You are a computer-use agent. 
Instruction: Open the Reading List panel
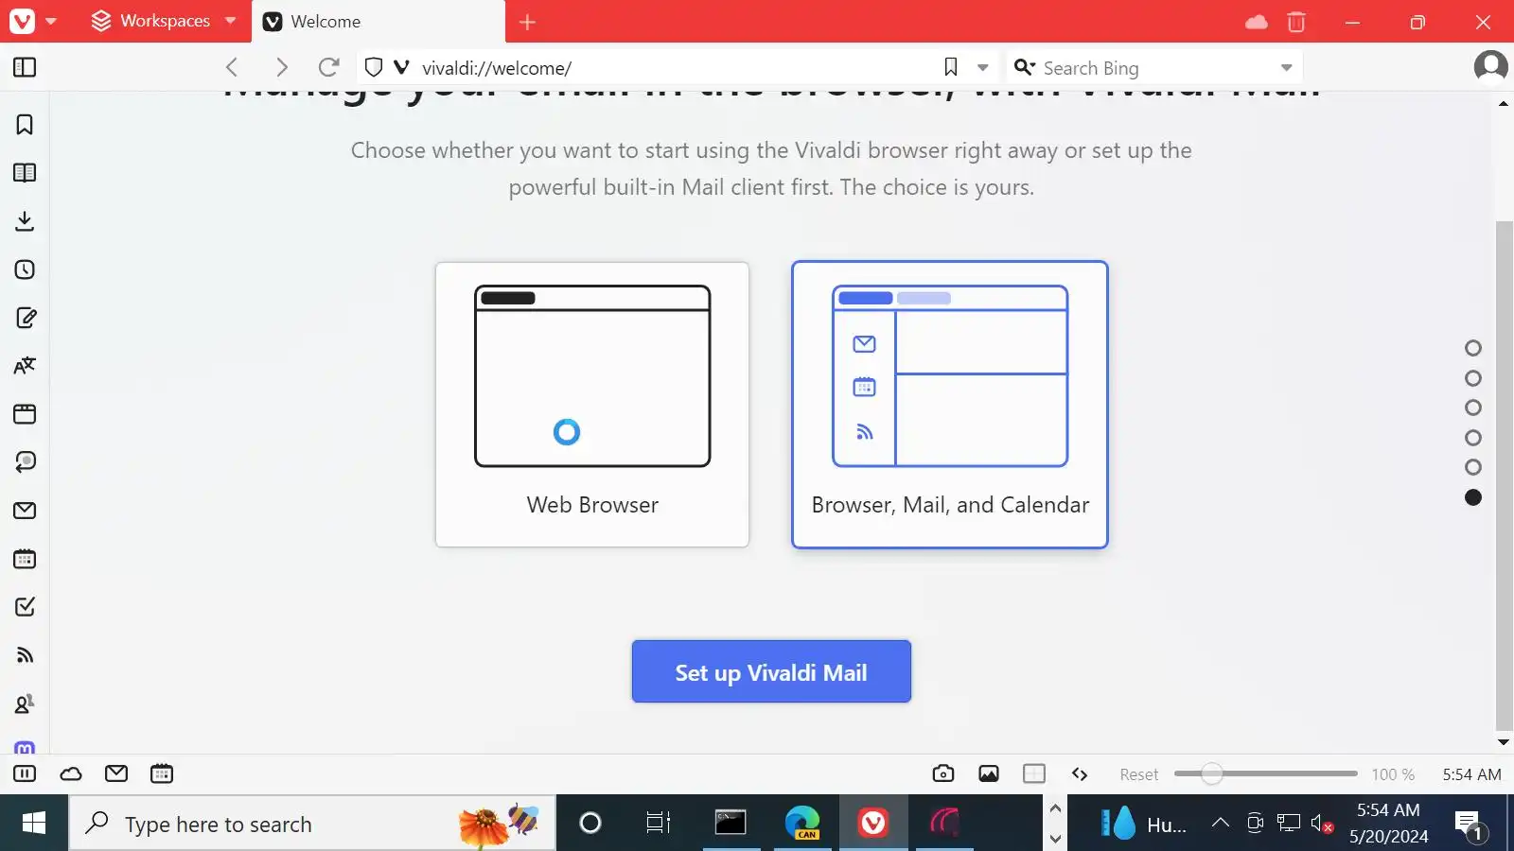(25, 173)
